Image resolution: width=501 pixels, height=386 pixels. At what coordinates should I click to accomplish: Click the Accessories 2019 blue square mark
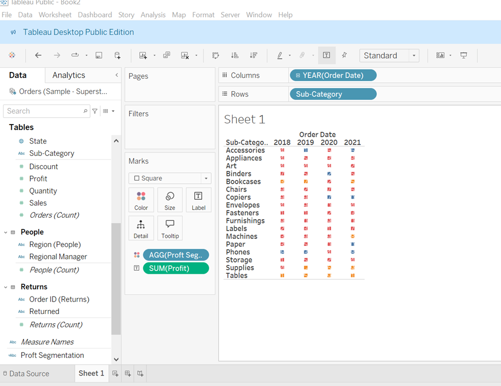click(306, 150)
